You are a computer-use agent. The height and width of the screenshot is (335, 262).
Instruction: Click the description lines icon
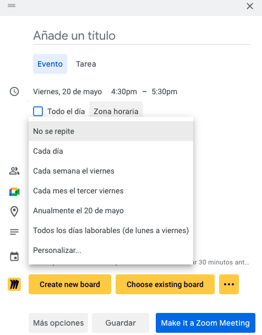tap(14, 232)
